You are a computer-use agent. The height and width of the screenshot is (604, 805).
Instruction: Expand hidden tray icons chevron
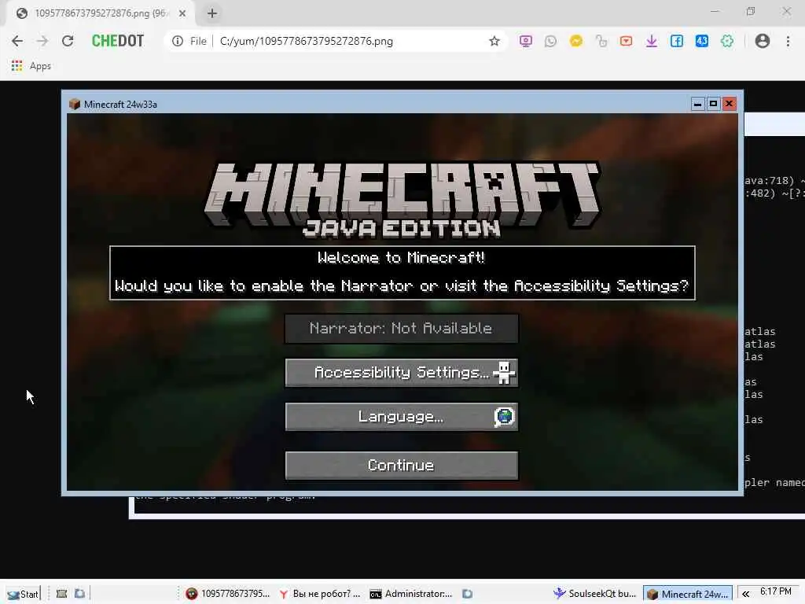coord(745,594)
